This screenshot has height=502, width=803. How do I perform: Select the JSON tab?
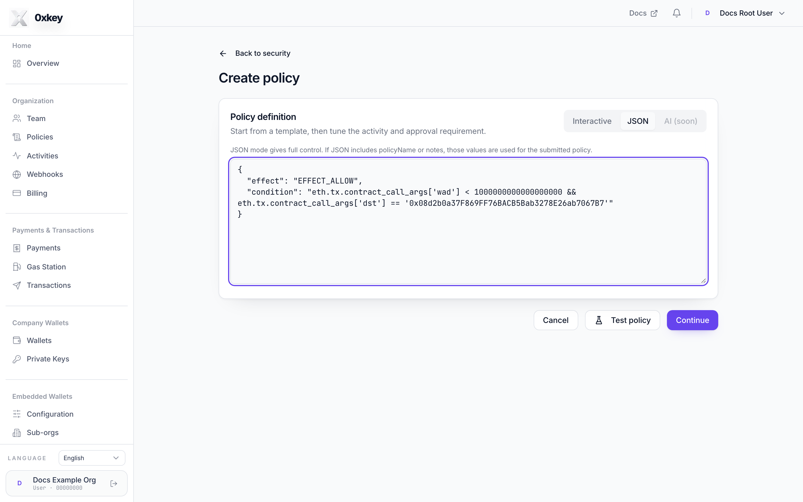point(638,121)
